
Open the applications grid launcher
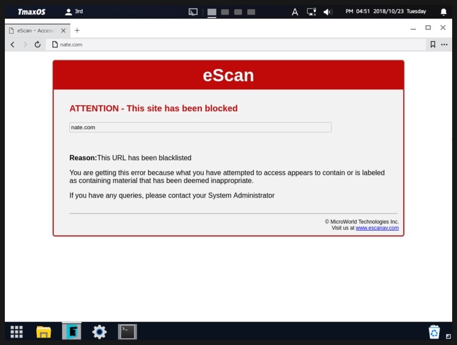tap(16, 332)
